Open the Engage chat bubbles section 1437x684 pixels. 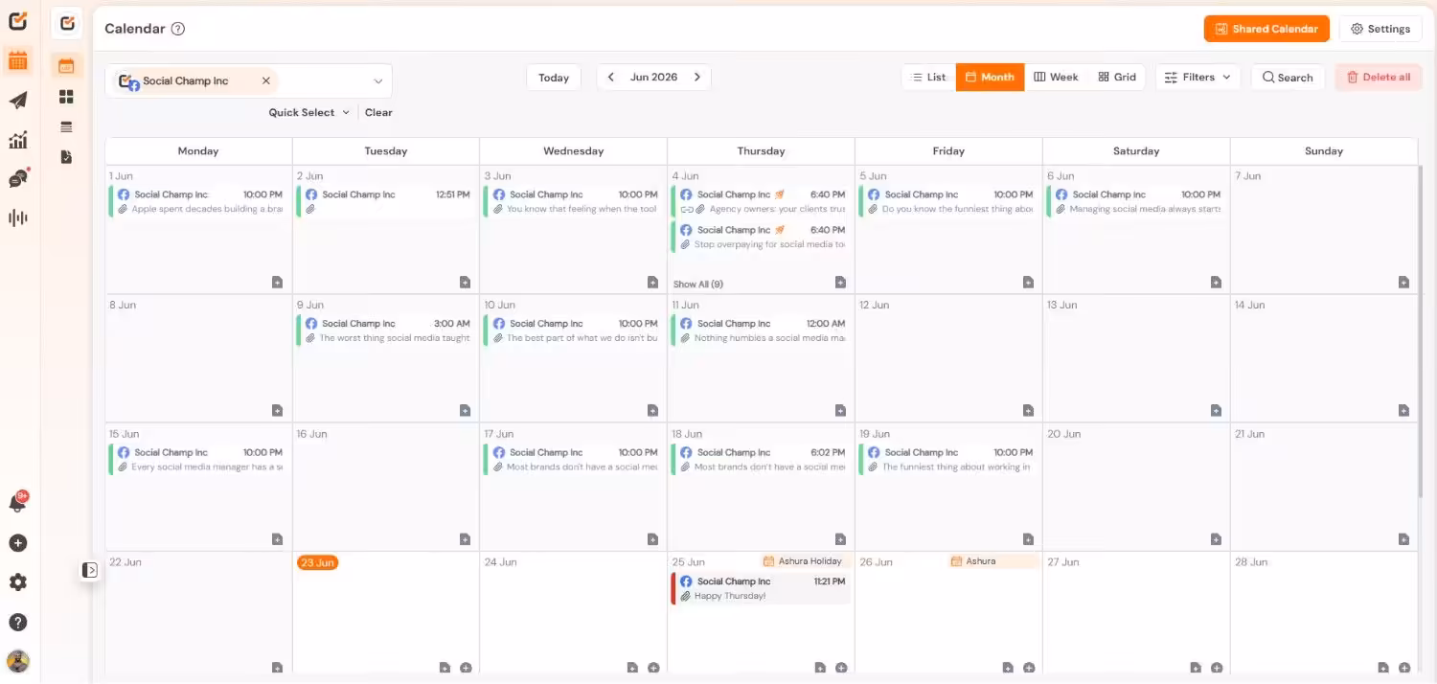(17, 179)
